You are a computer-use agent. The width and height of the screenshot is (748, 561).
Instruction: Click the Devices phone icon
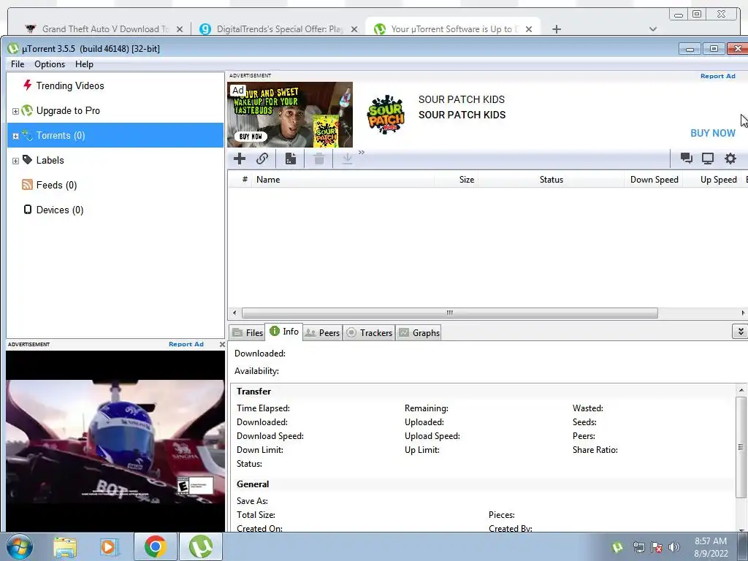point(28,210)
